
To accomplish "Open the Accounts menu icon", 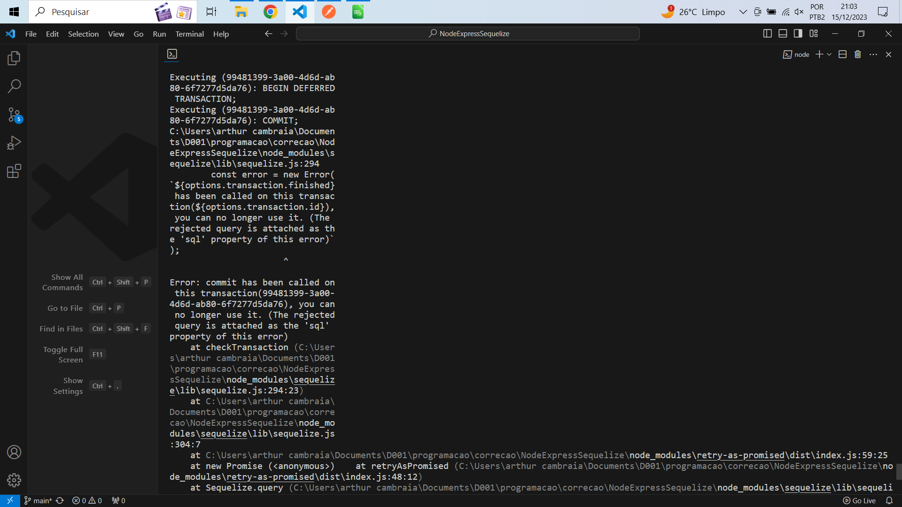I will coord(14,452).
